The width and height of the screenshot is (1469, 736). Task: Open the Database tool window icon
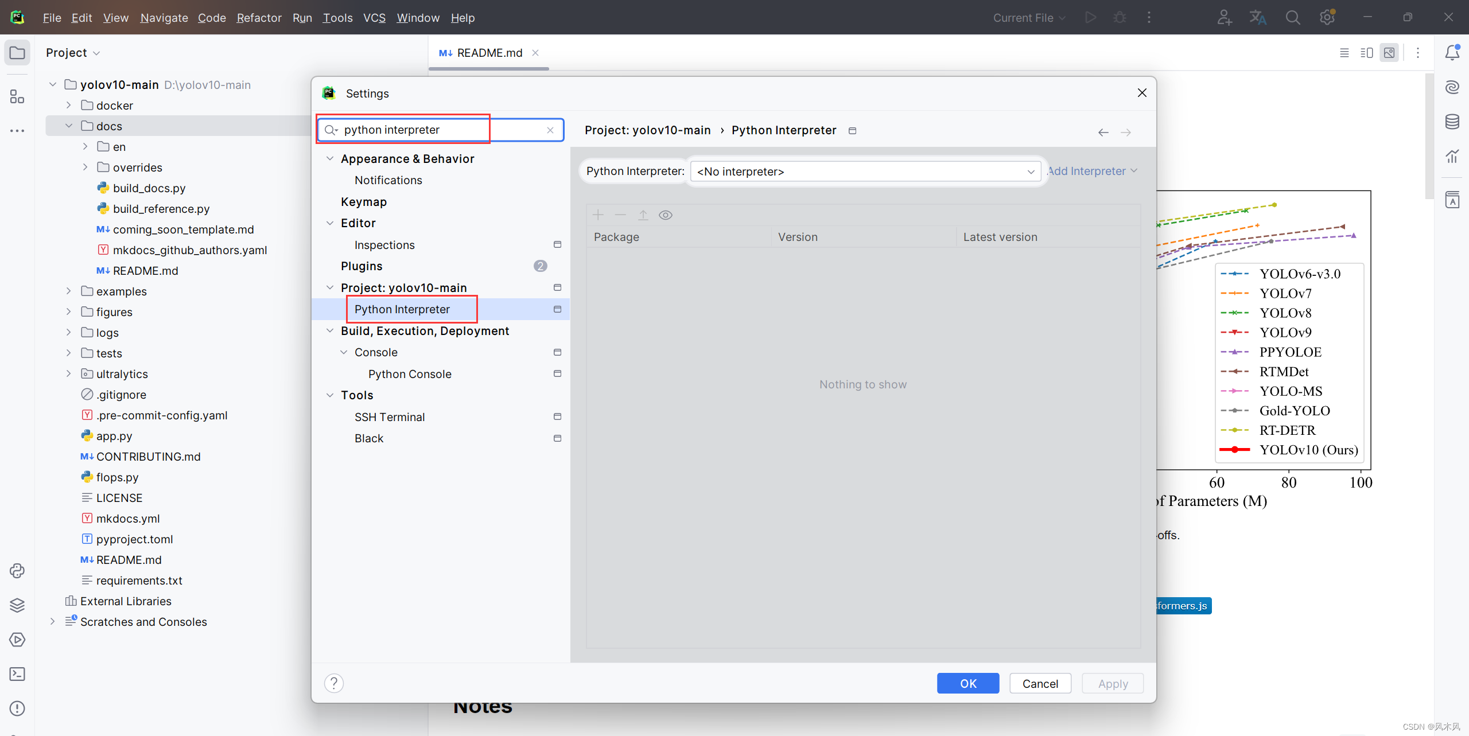click(1452, 122)
